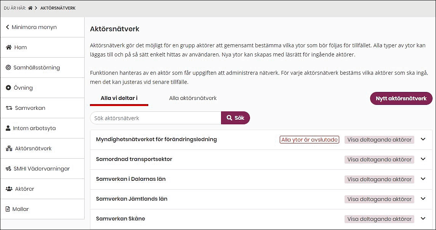Image resolution: width=436 pixels, height=230 pixels.
Task: Switch to the Alla aktörsnätverk tab
Action: (x=193, y=98)
